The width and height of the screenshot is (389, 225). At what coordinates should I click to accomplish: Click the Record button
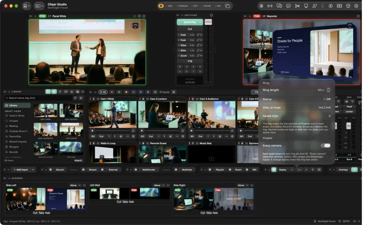[x=60, y=170]
